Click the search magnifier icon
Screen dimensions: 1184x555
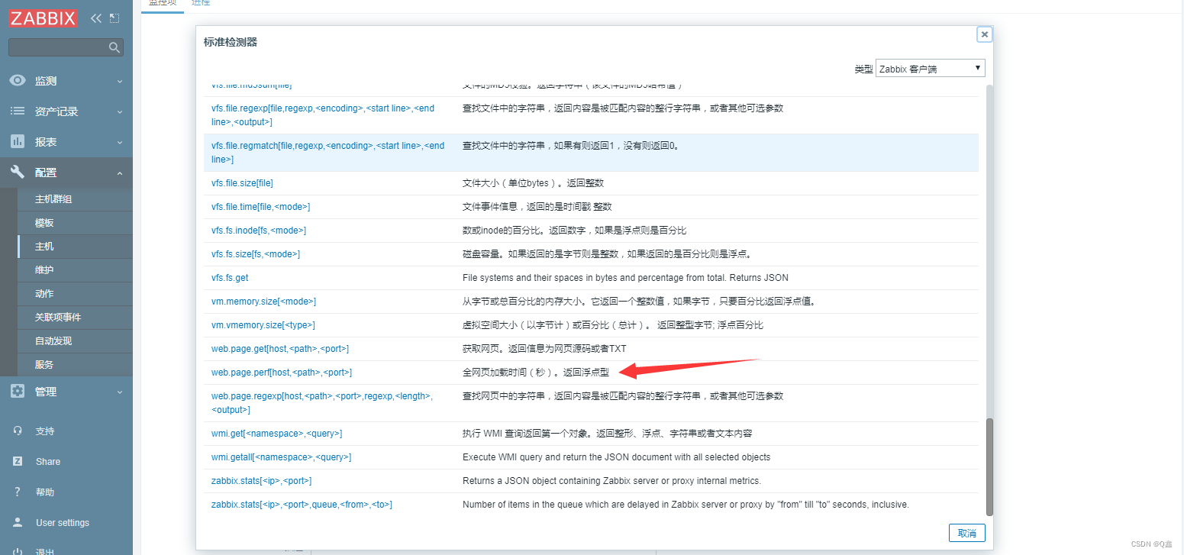click(115, 47)
